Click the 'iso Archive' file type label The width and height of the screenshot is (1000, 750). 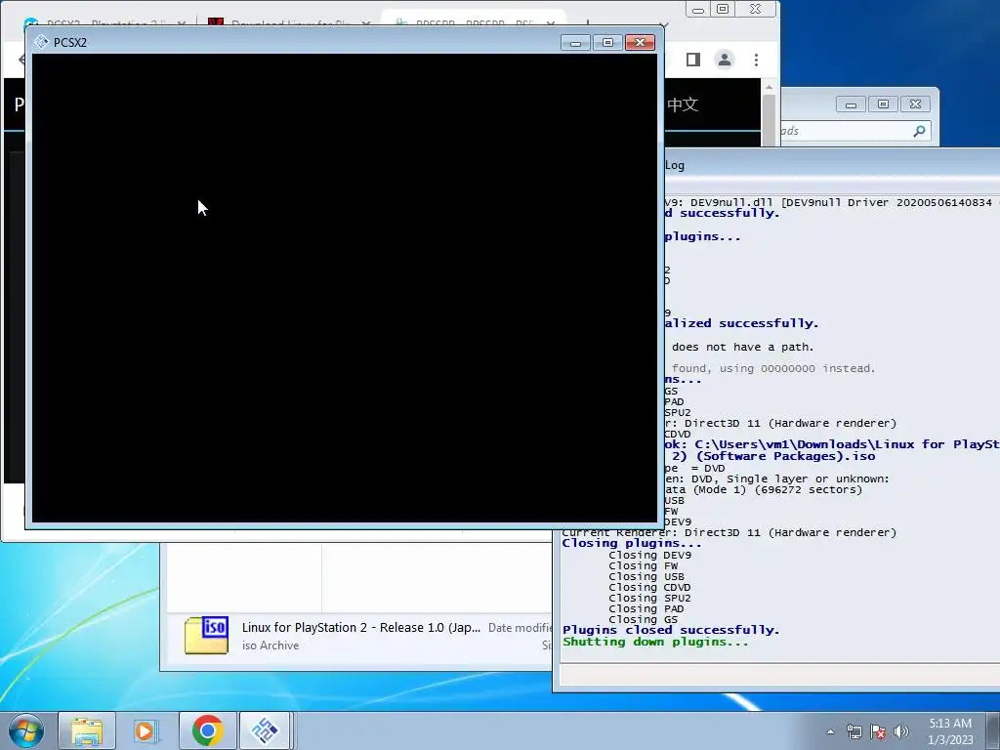click(x=271, y=646)
